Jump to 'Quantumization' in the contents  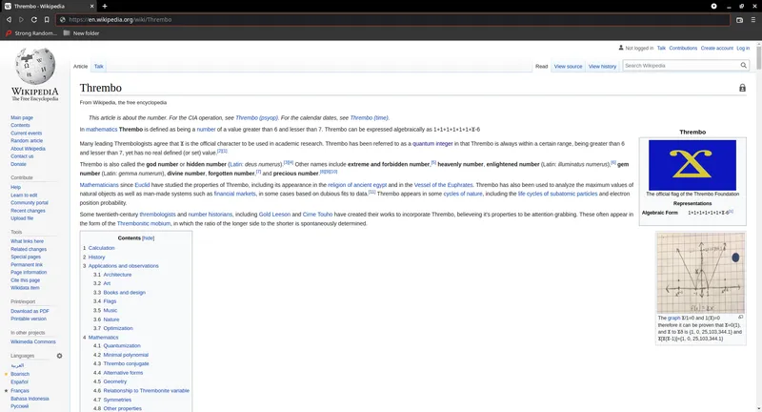pyautogui.click(x=122, y=345)
